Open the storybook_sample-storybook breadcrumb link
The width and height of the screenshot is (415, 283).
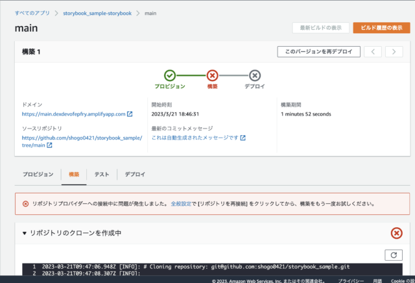pos(97,13)
